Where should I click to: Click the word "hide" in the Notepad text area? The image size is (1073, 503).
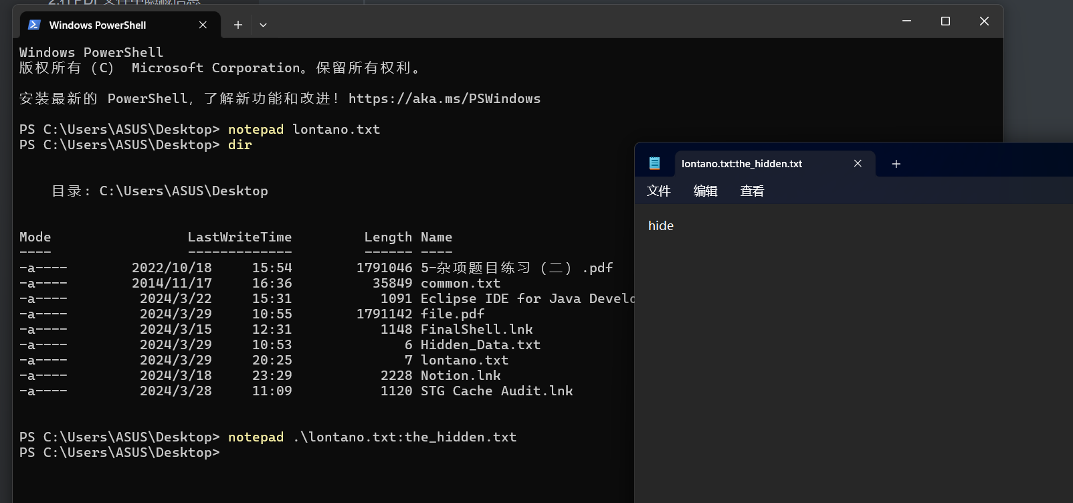point(661,226)
